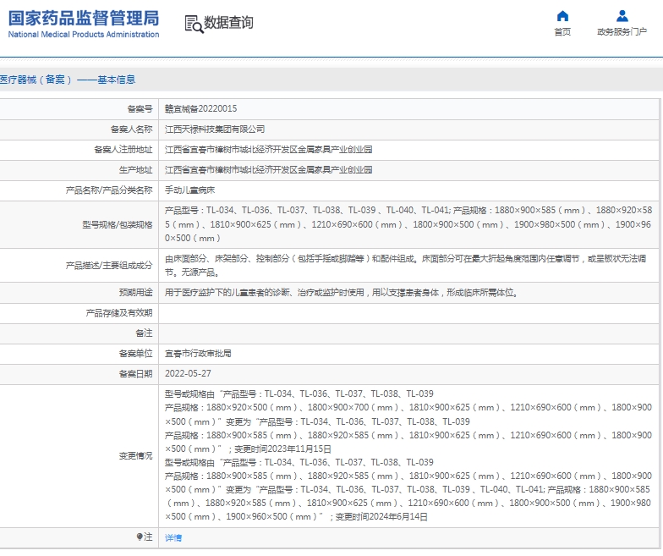Click the 备案人名称 row label
The image size is (663, 556).
pos(132,129)
